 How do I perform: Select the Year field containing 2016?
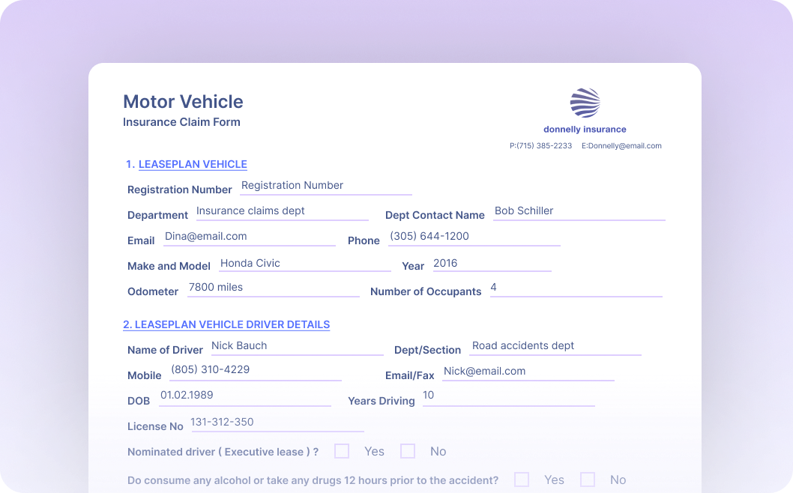click(492, 264)
